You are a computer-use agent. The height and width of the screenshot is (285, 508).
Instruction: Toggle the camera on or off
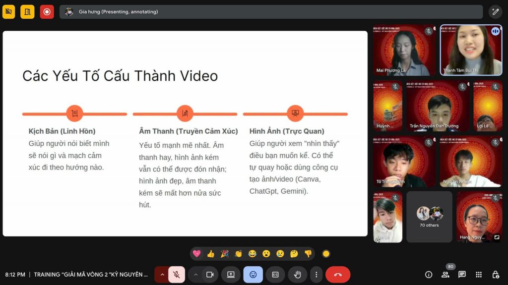210,275
